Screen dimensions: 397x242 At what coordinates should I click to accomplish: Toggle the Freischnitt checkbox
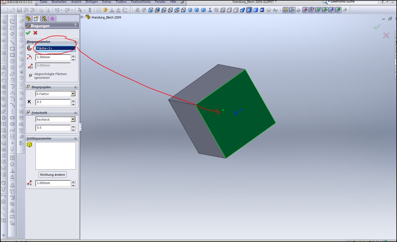pos(29,113)
